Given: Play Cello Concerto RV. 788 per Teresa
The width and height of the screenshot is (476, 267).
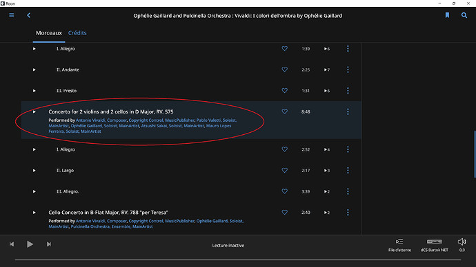Looking at the screenshot, I should [34, 213].
